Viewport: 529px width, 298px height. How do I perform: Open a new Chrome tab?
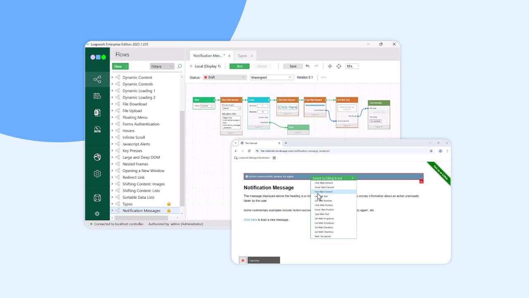286,143
